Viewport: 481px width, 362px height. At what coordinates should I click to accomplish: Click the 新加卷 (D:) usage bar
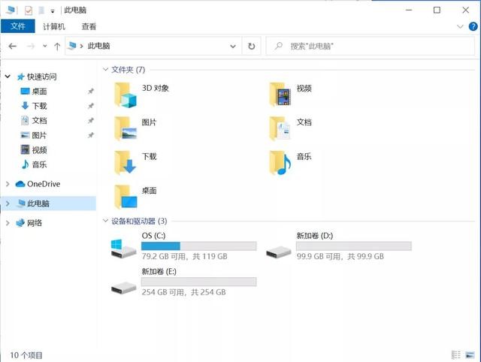(x=354, y=246)
